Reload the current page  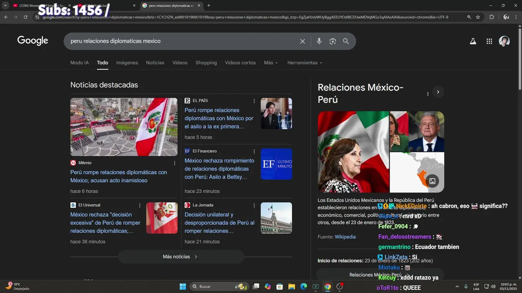26,17
